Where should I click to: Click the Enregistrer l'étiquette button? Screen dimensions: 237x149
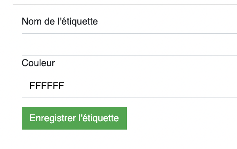74,118
